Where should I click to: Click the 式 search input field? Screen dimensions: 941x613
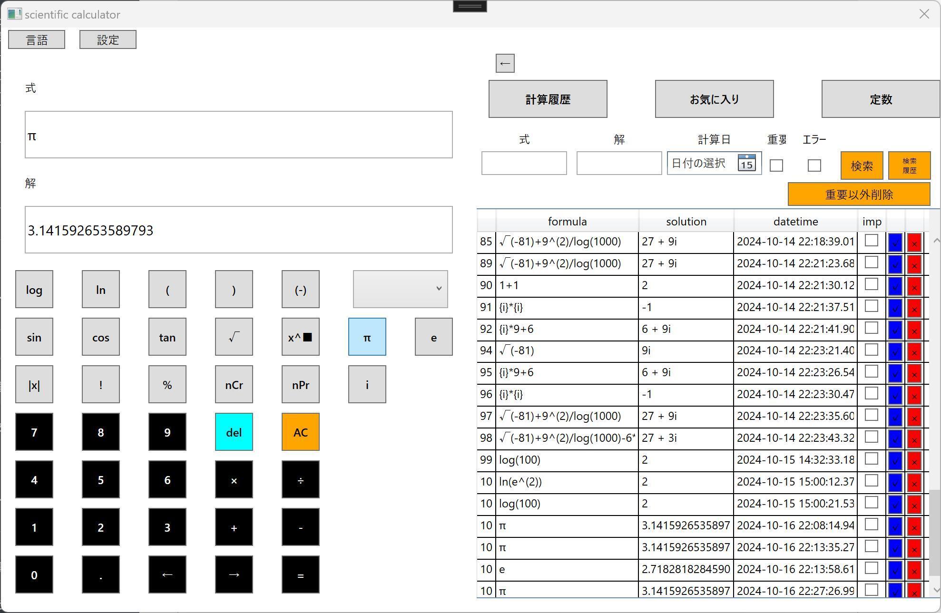pyautogui.click(x=524, y=163)
